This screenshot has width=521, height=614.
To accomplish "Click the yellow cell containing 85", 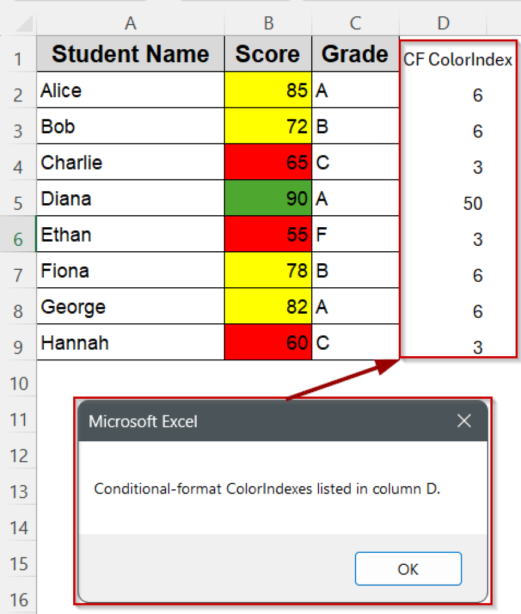I will pos(268,90).
